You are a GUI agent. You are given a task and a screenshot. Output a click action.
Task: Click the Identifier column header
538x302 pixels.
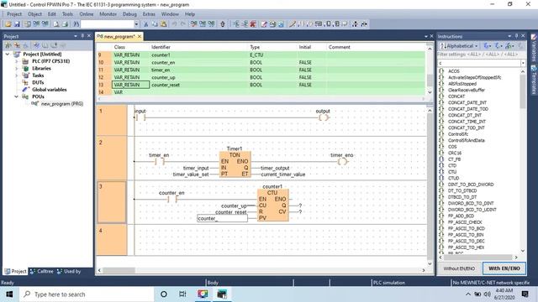161,47
